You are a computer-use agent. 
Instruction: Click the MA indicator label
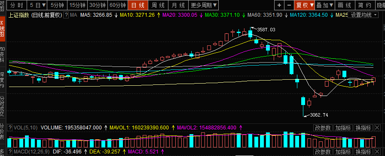(x=73, y=15)
